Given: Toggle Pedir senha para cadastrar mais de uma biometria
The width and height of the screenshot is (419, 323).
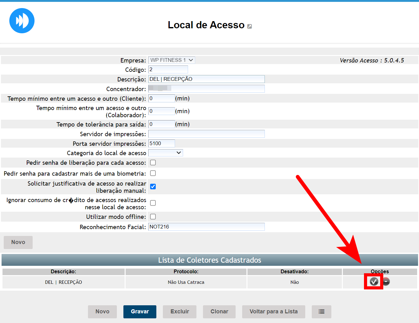Looking at the screenshot, I should tap(153, 173).
